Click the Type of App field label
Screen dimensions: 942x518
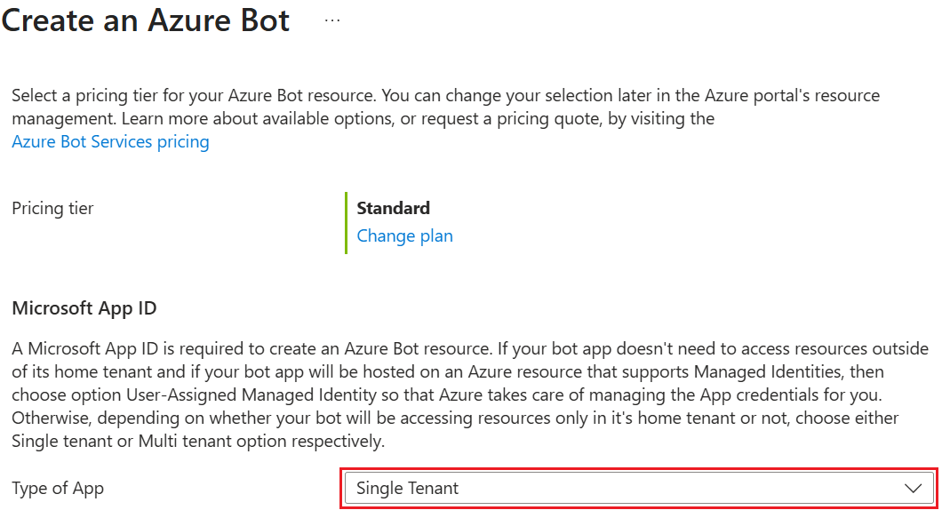[x=57, y=488]
